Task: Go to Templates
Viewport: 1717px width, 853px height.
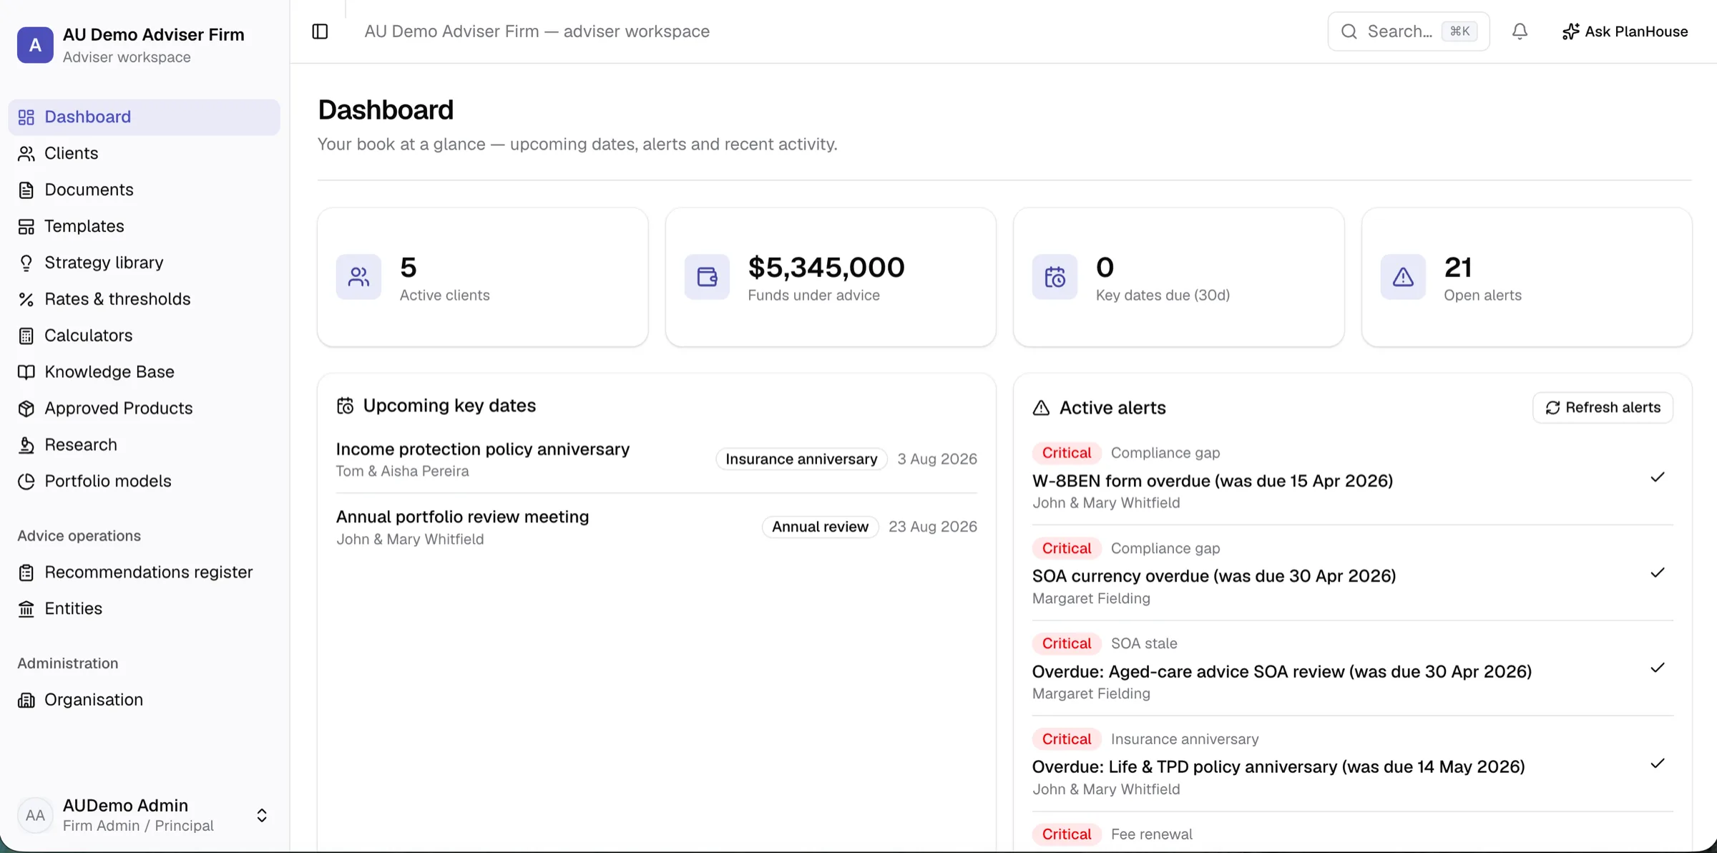Action: (x=144, y=226)
